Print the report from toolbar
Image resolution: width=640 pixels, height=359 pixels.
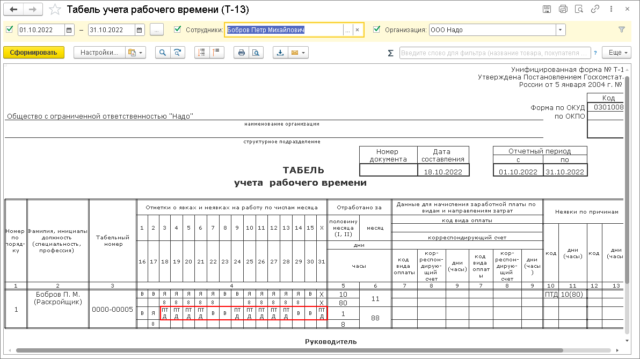click(241, 53)
